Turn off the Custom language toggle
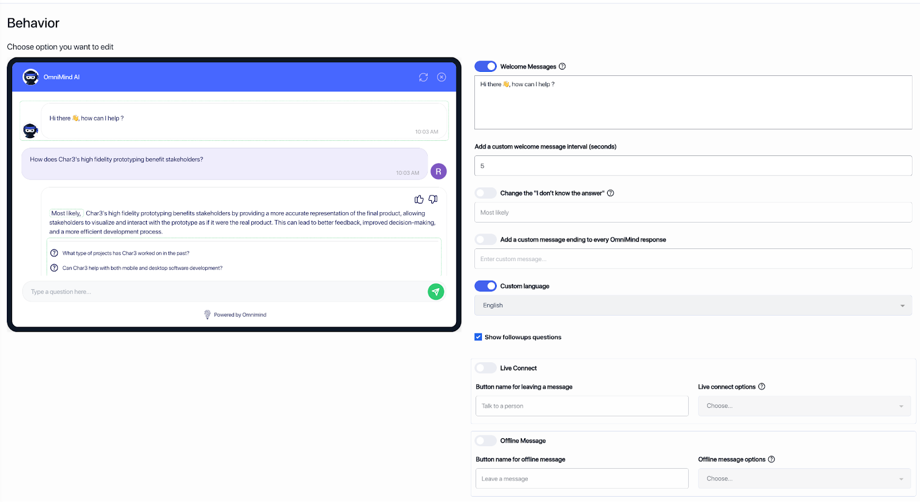Screen dimensions: 920x502 pyautogui.click(x=485, y=286)
